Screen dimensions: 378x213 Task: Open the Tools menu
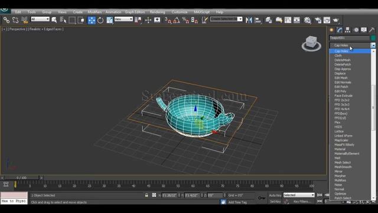31,12
